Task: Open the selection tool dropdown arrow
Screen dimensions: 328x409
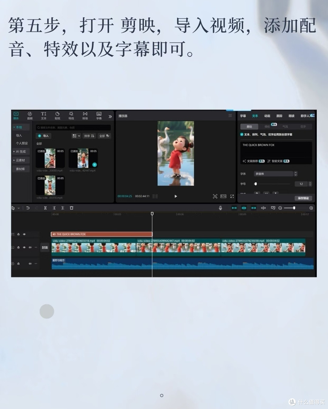Action: pyautogui.click(x=19, y=208)
